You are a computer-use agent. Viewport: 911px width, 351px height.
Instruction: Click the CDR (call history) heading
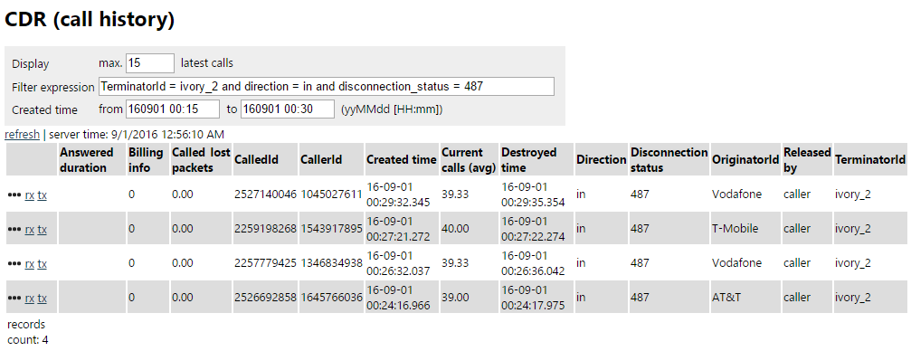click(90, 20)
